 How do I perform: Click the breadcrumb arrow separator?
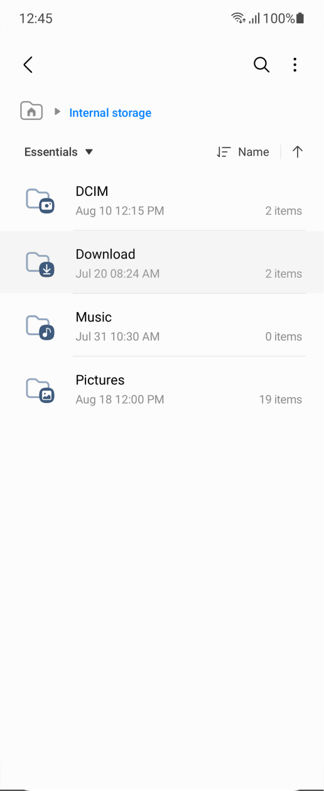[x=57, y=112]
